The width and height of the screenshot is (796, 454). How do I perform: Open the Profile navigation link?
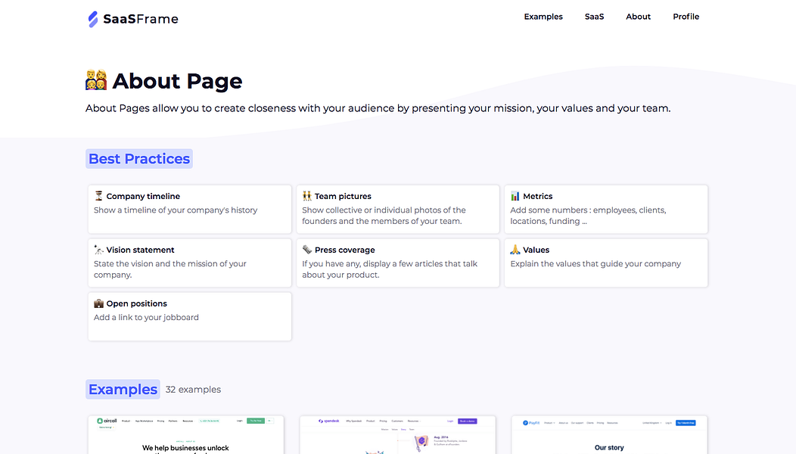pos(686,17)
